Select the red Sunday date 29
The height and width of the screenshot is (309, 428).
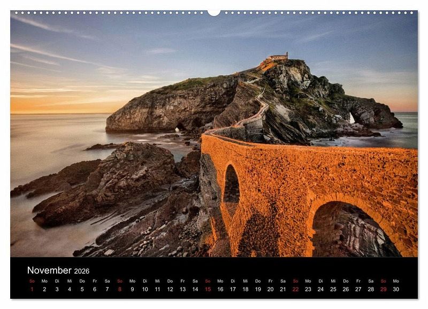pyautogui.click(x=383, y=289)
